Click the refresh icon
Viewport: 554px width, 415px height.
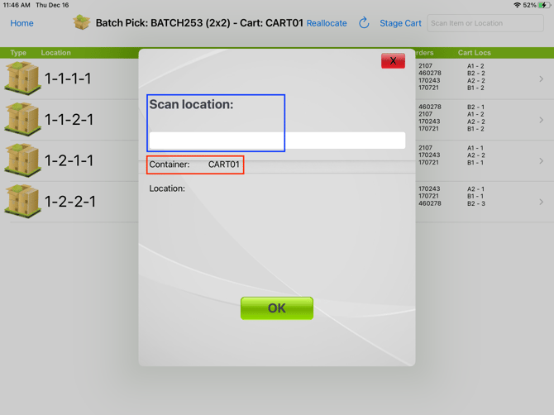[x=364, y=23]
